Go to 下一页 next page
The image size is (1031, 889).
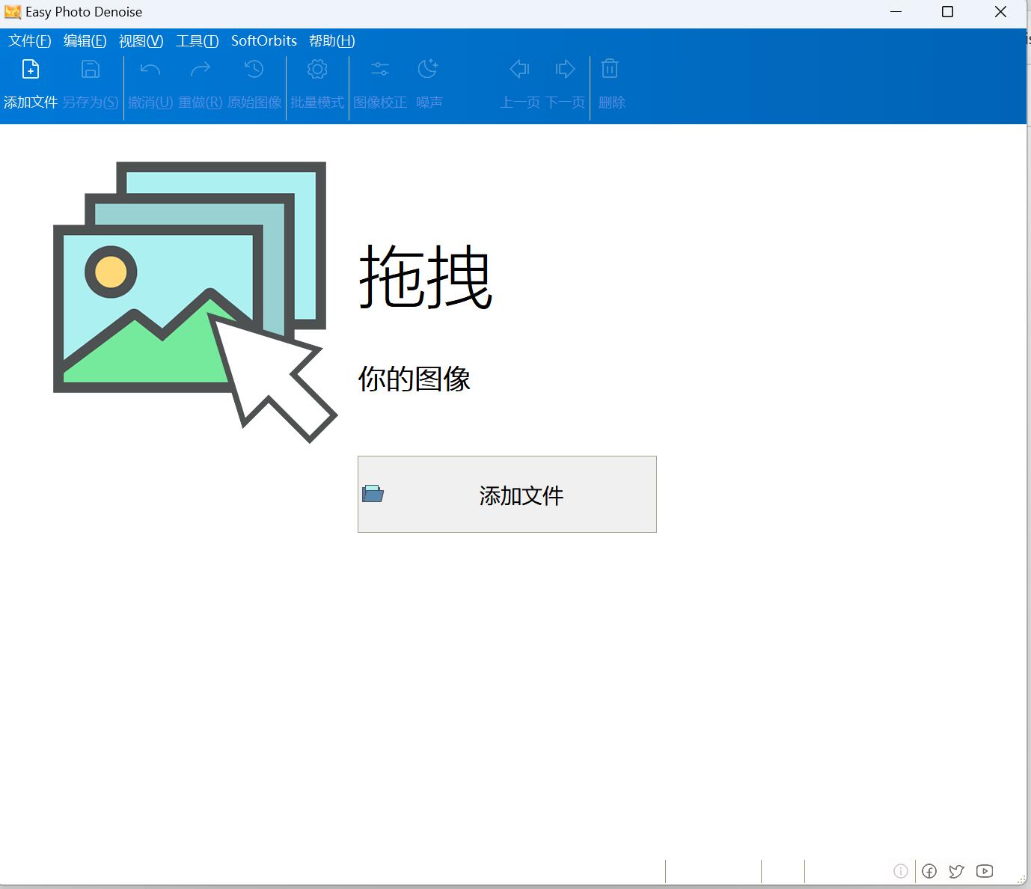(x=566, y=69)
